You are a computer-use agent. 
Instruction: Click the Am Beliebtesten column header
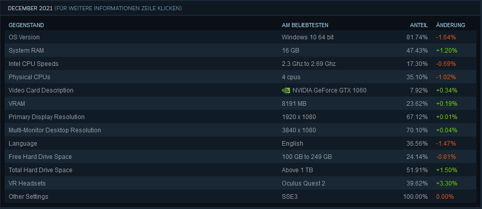point(305,25)
